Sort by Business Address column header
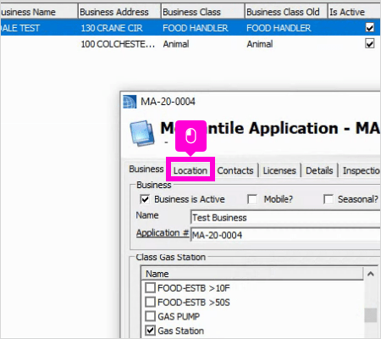This screenshot has height=339, width=381. [119, 12]
